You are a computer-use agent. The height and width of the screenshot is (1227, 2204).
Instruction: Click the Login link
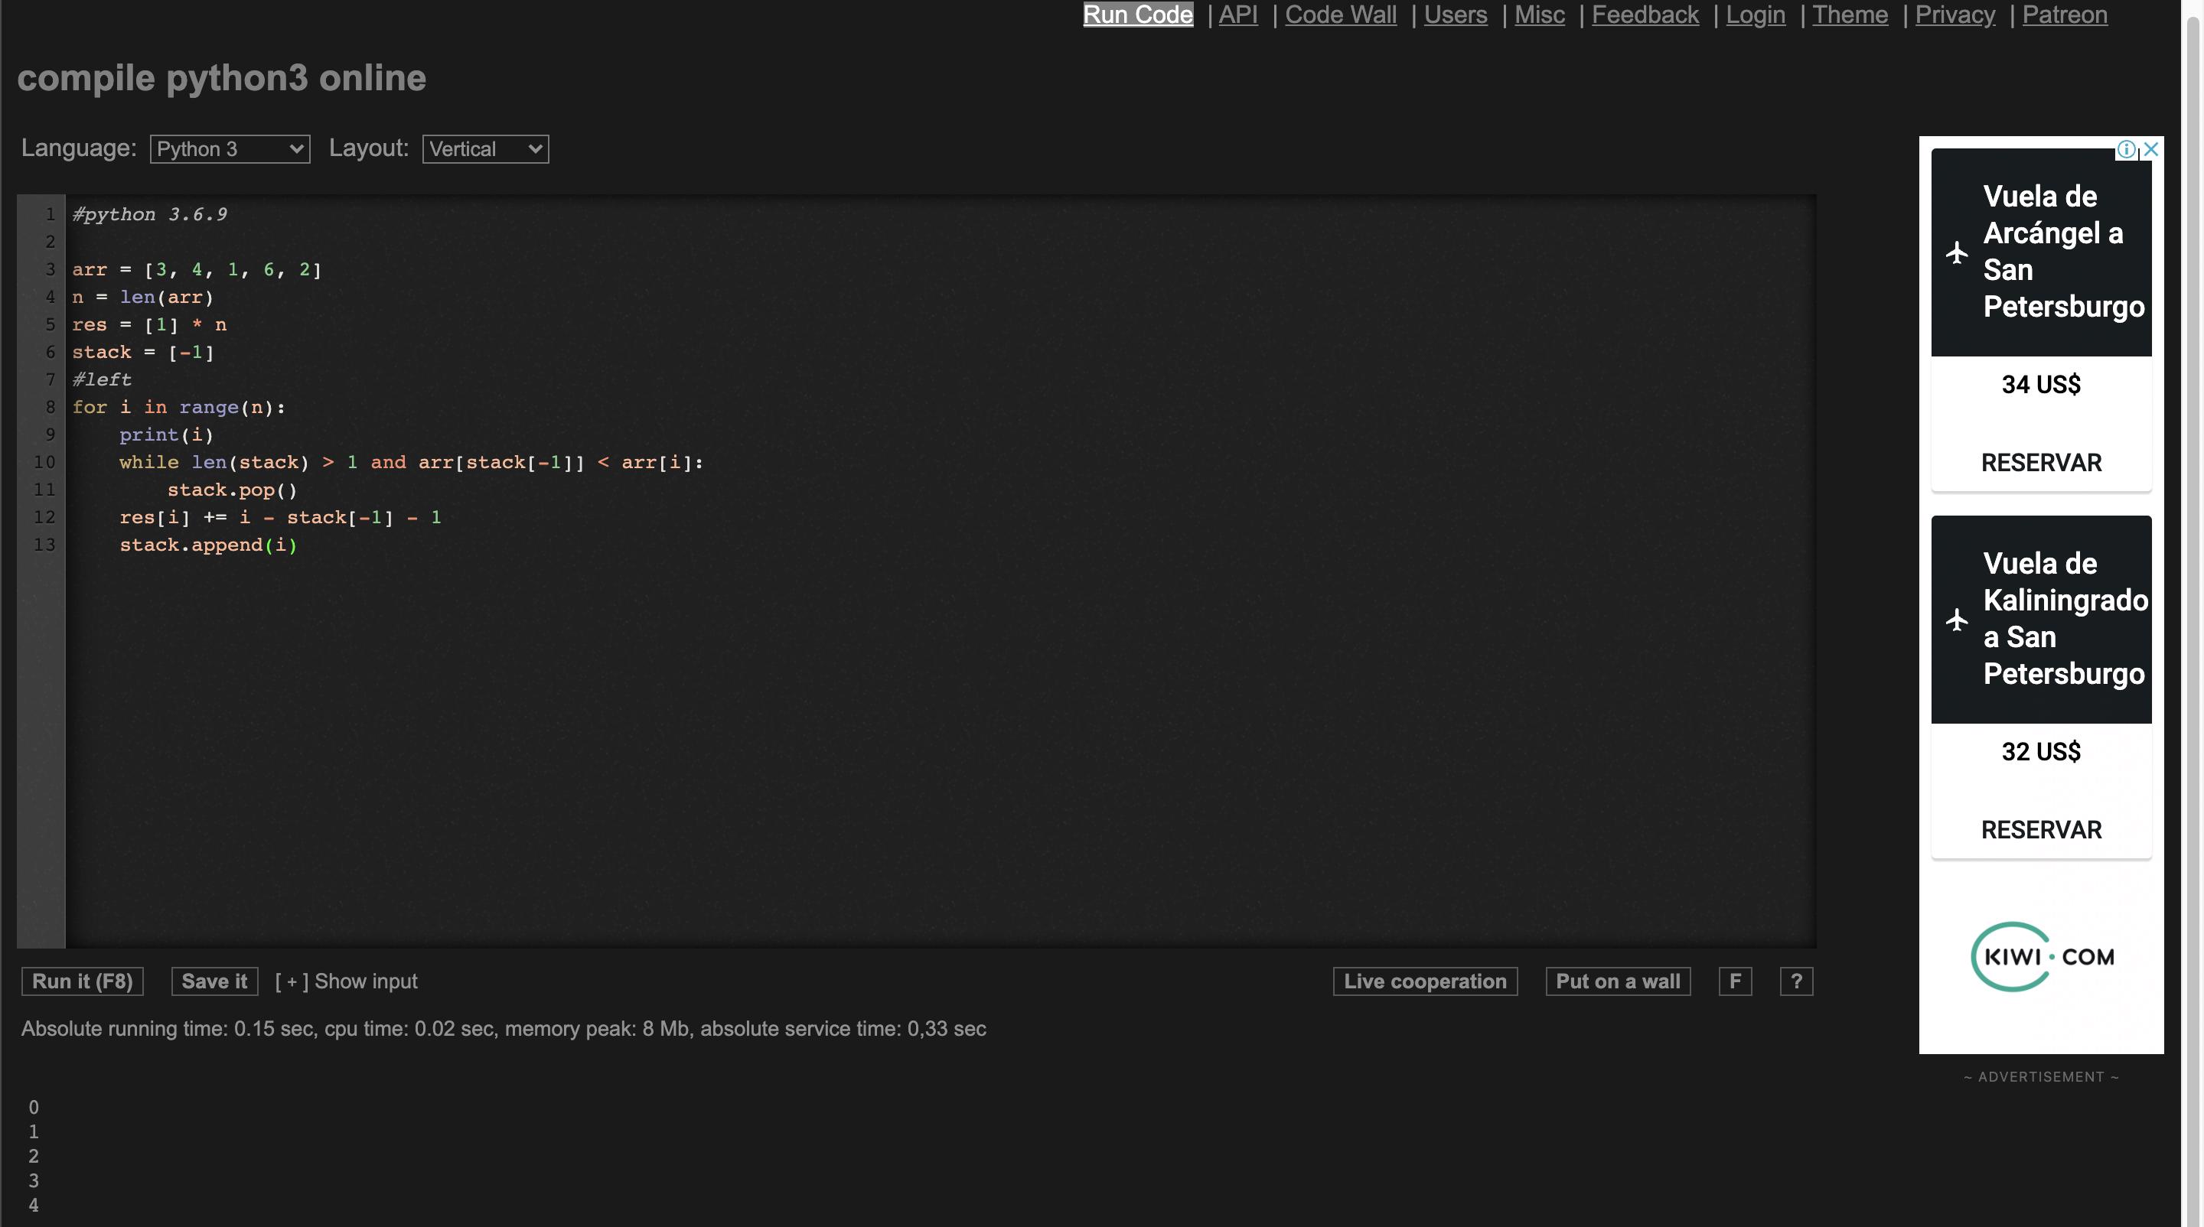tap(1756, 15)
